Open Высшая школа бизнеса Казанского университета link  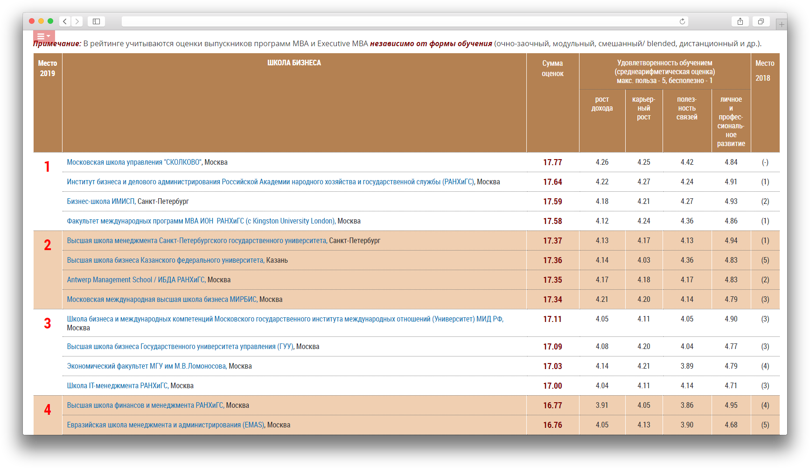click(165, 260)
